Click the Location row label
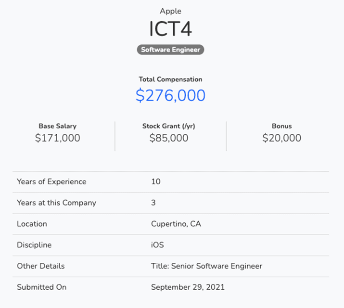The width and height of the screenshot is (344, 308). [32, 224]
